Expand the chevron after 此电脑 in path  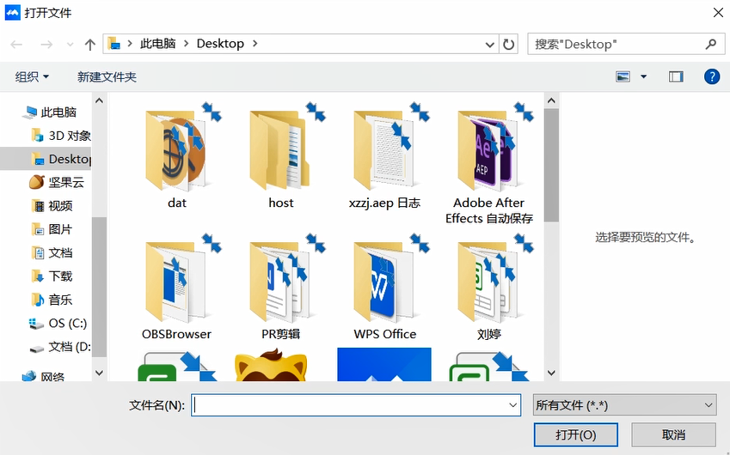(x=187, y=44)
